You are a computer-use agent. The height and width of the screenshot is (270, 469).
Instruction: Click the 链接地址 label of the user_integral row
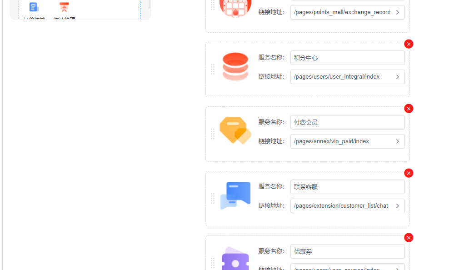[272, 76]
